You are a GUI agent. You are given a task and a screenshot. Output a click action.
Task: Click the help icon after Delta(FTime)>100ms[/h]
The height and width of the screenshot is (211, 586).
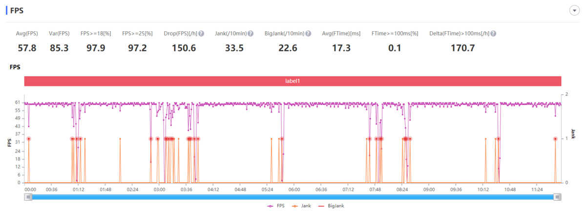494,34
